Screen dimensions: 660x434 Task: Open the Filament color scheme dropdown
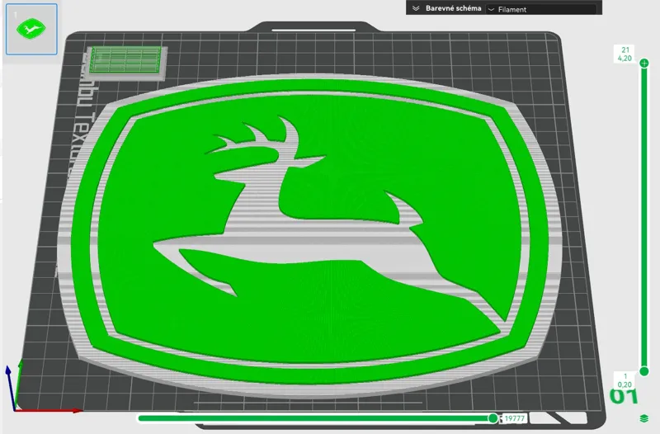click(x=541, y=9)
